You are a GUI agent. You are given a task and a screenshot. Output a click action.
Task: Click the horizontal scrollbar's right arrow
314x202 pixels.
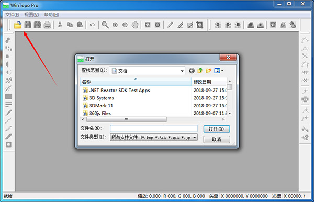pos(223,119)
